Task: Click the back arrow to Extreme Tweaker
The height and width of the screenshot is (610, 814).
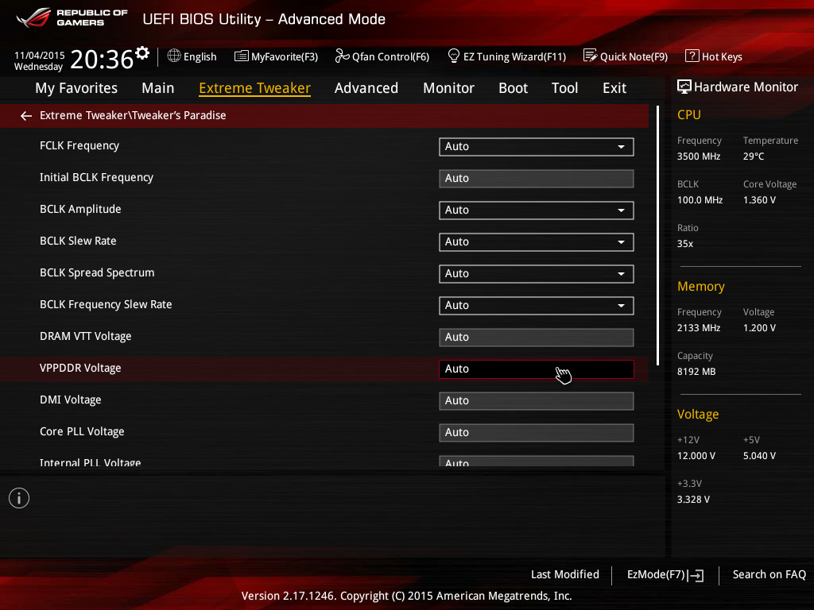Action: pyautogui.click(x=26, y=116)
